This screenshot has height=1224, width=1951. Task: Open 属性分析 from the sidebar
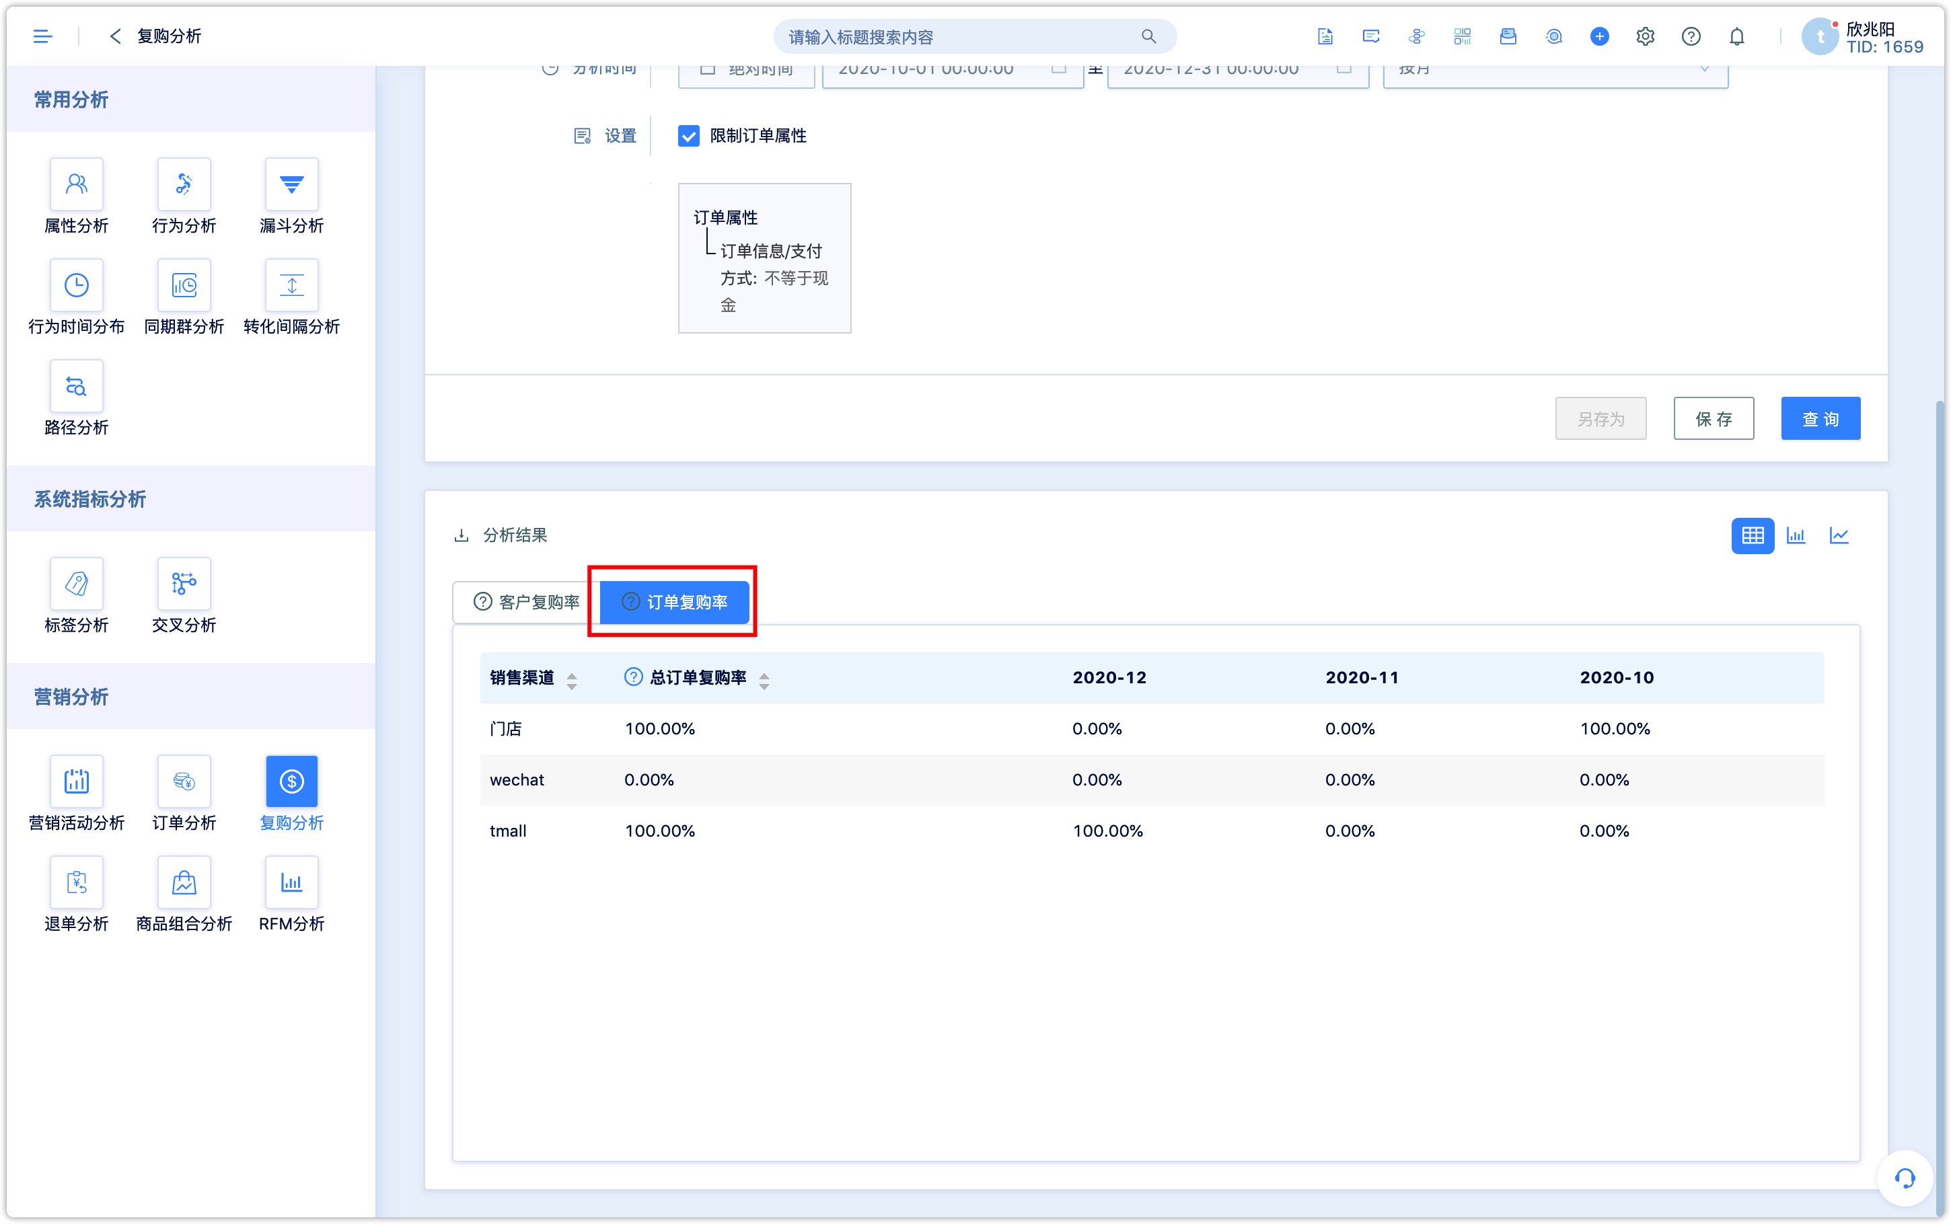tap(76, 196)
